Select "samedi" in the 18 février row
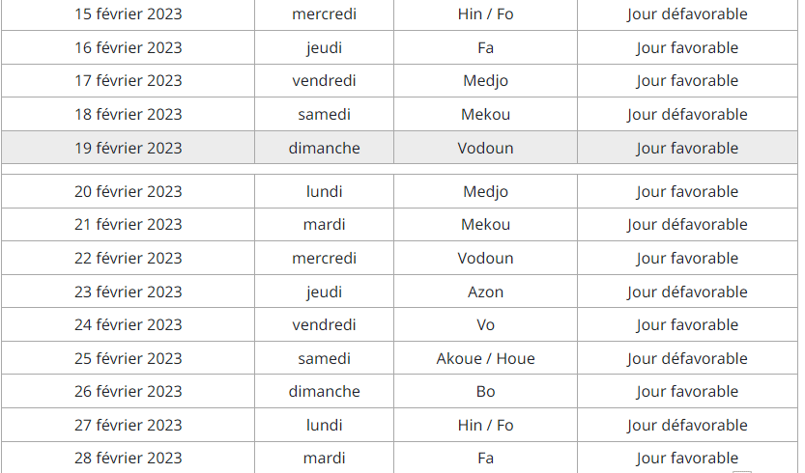805x473 pixels. (x=324, y=114)
